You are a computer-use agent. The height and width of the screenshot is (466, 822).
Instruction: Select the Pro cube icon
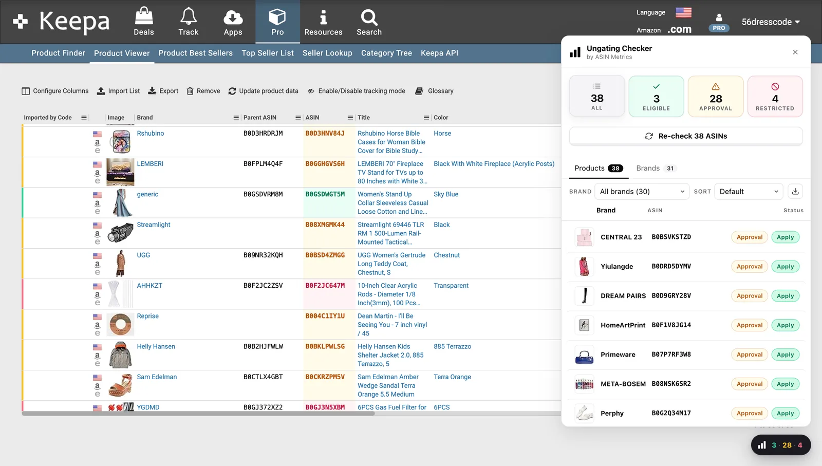(277, 22)
